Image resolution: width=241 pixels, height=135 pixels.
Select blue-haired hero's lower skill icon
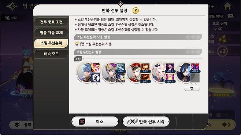point(96,77)
